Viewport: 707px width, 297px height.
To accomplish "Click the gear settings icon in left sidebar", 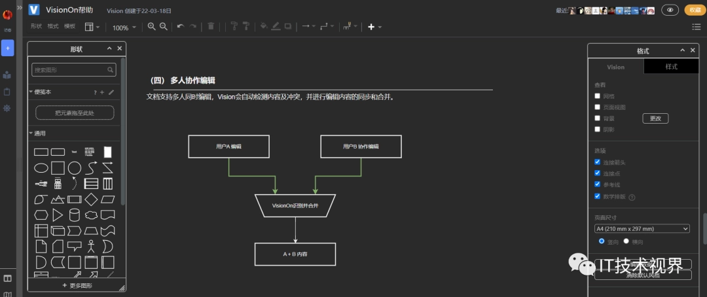I will point(7,108).
